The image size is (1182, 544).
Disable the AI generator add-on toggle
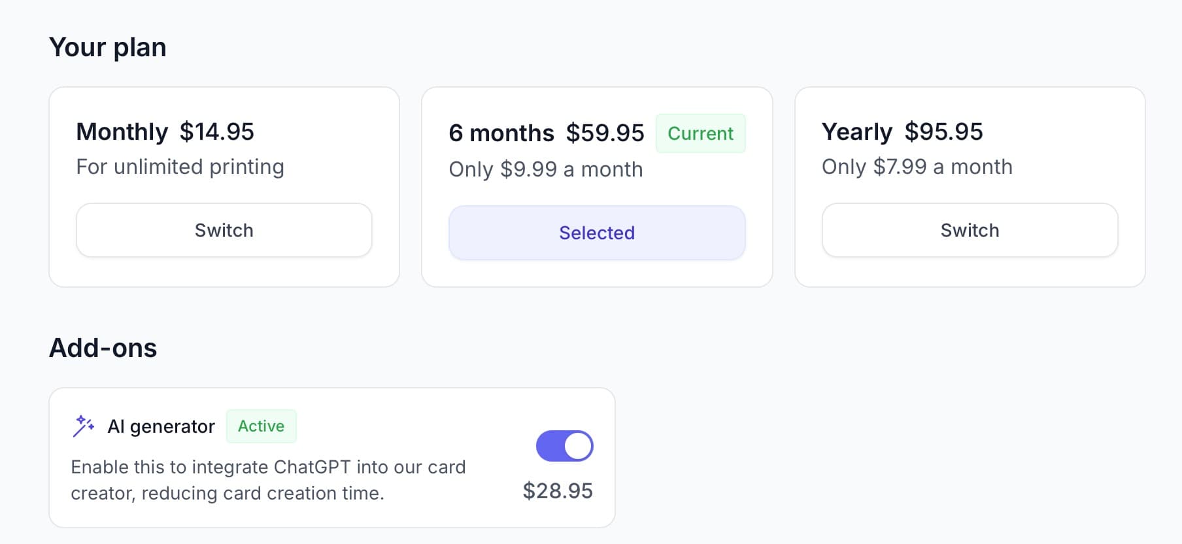(564, 446)
